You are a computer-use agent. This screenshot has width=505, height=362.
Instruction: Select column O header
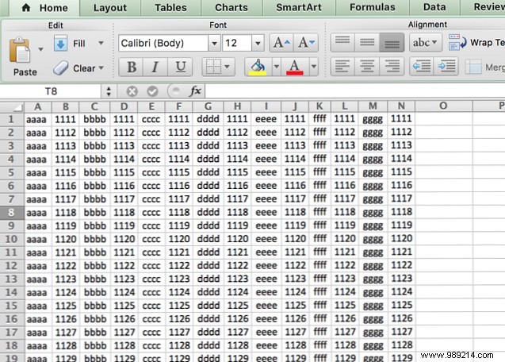point(443,106)
